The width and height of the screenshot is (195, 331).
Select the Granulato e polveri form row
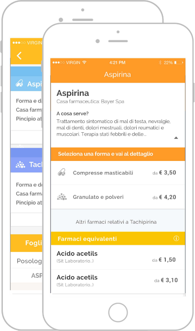pos(118,197)
